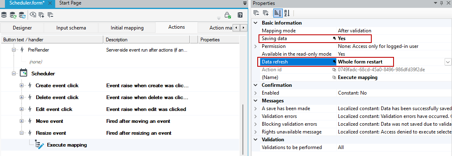This screenshot has height=156, width=452.
Task: Select the Scheduler calendar icon
Action: (23, 72)
